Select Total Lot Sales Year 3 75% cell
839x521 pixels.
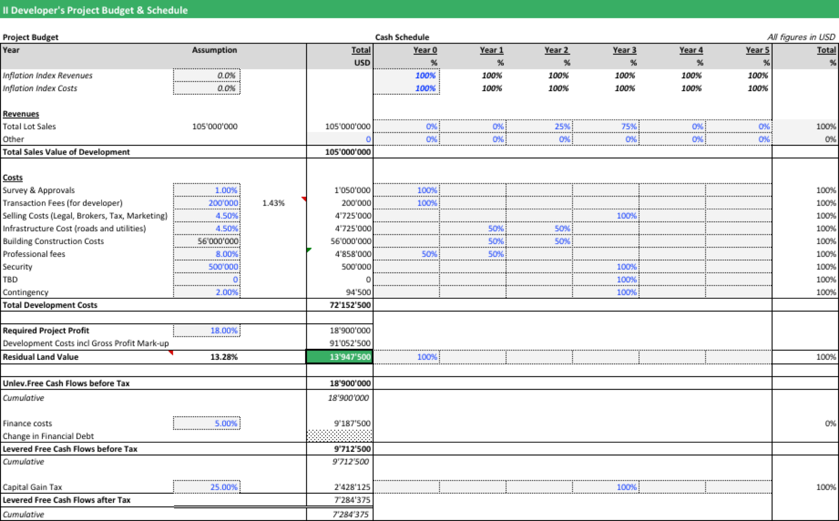point(606,126)
